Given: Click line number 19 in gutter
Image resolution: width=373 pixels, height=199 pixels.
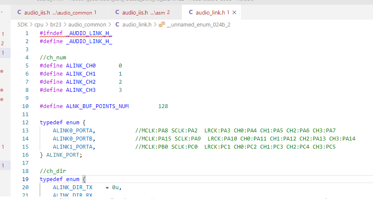Looking at the screenshot, I should pos(25,179).
